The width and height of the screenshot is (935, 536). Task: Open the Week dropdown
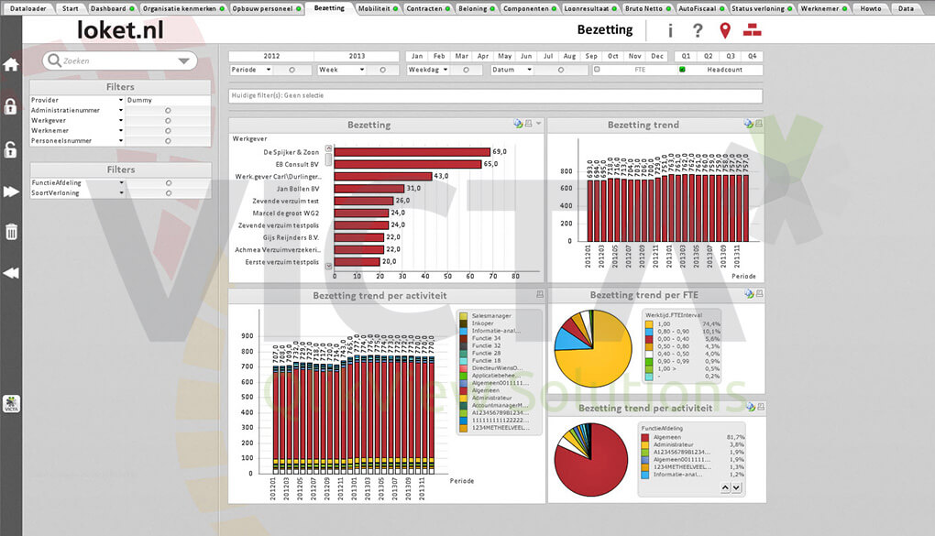click(362, 70)
